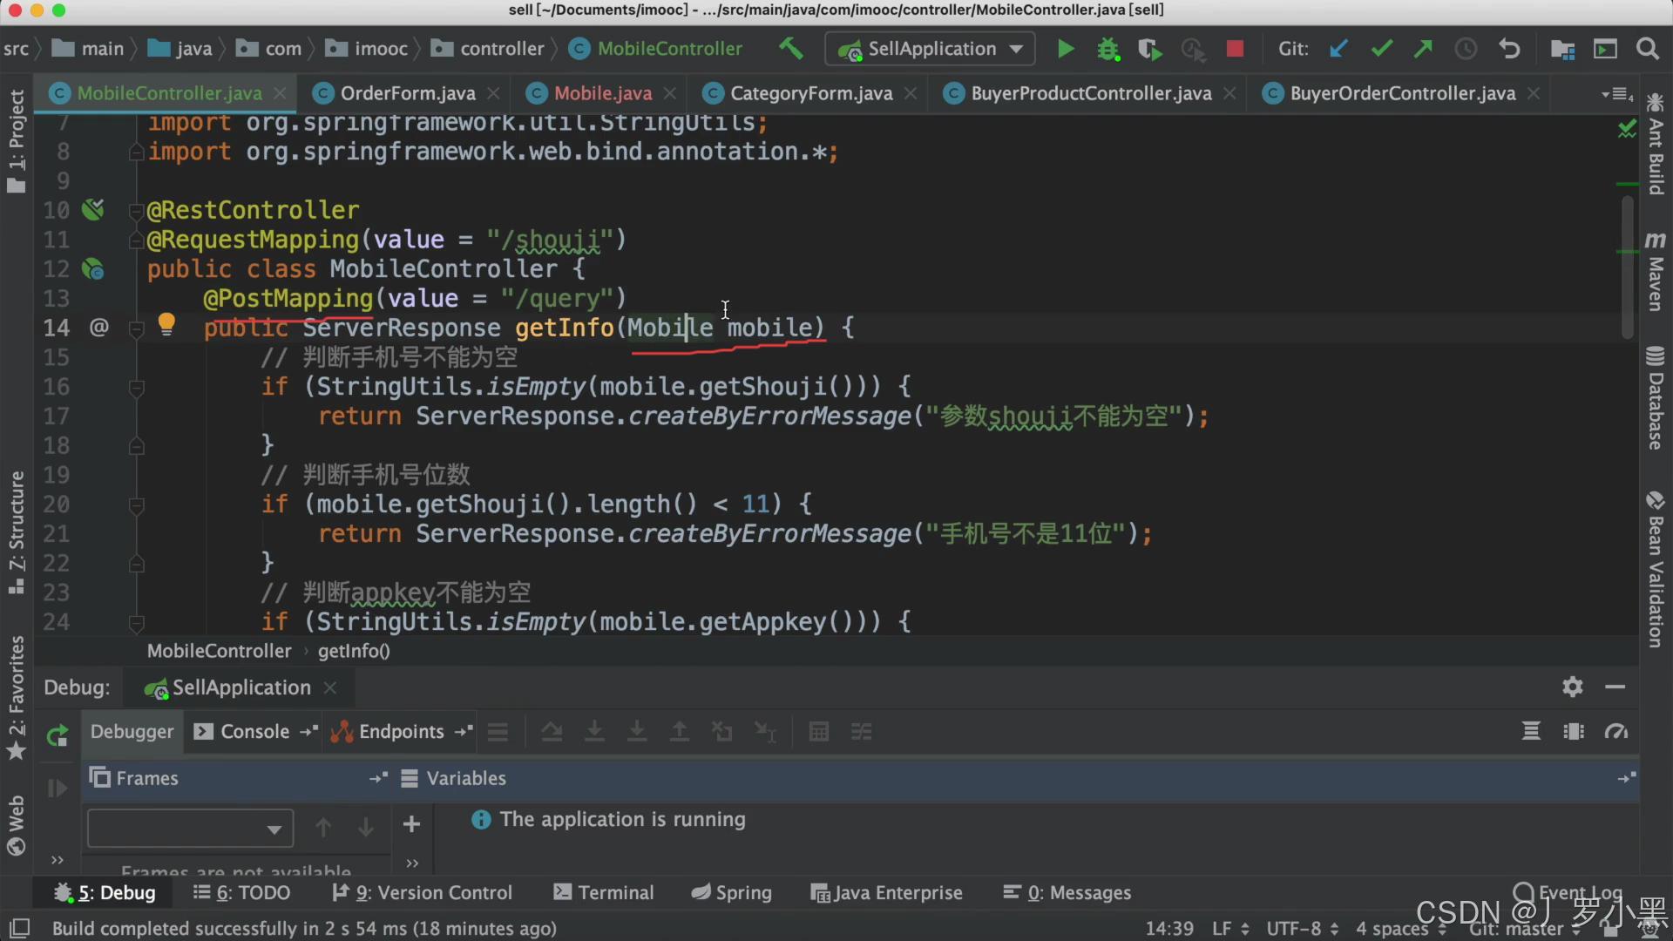Image resolution: width=1673 pixels, height=941 pixels.
Task: Close SellApplication debug session tab
Action: (330, 687)
